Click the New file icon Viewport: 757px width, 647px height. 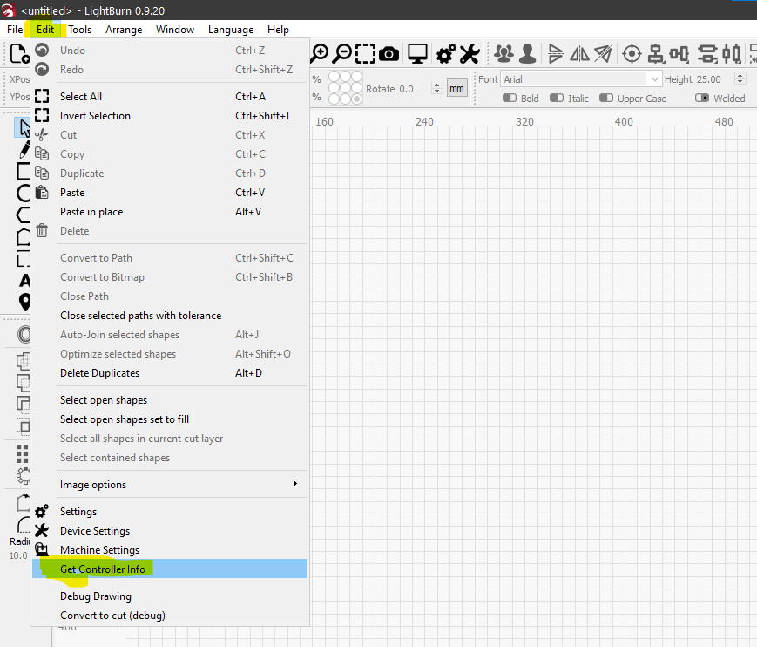tap(19, 53)
